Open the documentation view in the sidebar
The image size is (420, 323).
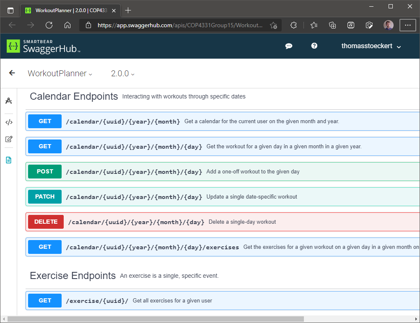[x=8, y=160]
